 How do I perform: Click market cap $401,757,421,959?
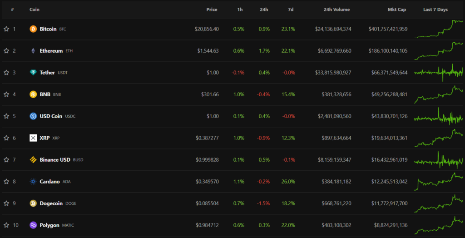coord(388,29)
